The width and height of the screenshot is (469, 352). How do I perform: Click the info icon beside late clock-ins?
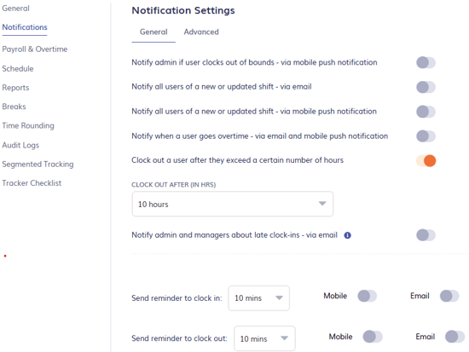[347, 235]
